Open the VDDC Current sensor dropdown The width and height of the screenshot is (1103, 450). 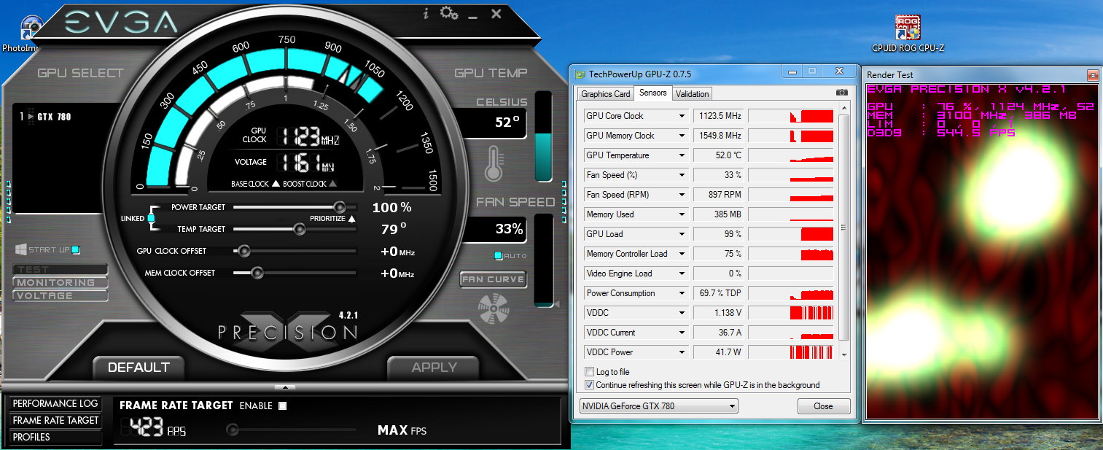pyautogui.click(x=682, y=333)
